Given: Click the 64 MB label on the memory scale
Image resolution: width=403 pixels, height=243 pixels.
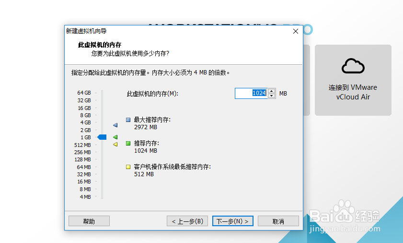Looking at the screenshot, I should (x=84, y=167).
